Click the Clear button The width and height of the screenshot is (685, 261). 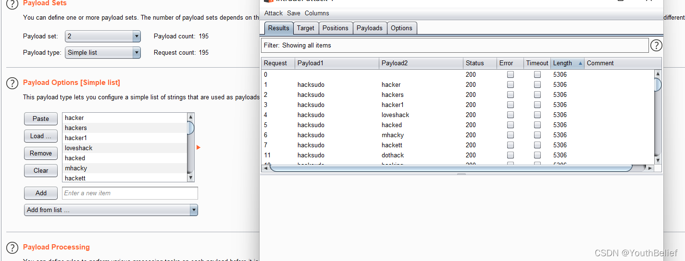tap(41, 171)
